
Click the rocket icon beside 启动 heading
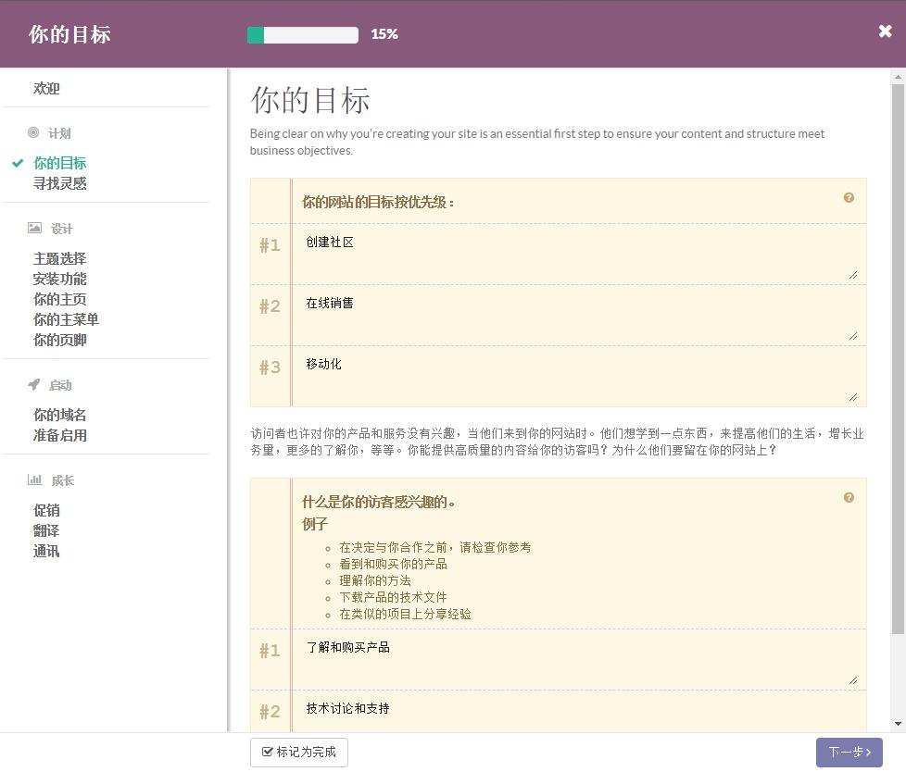pos(35,385)
